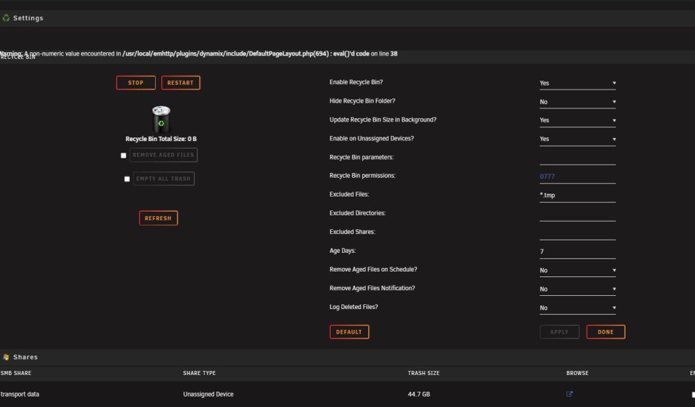Focus the Age Days field

click(x=578, y=251)
